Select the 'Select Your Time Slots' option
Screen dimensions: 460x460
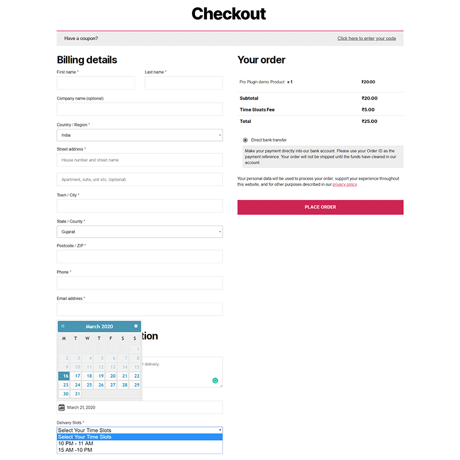(x=85, y=437)
